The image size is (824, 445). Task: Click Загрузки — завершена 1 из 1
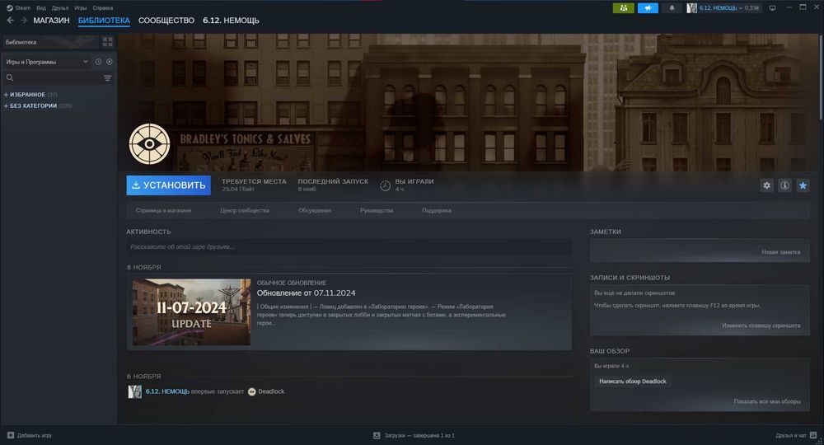[419, 436]
